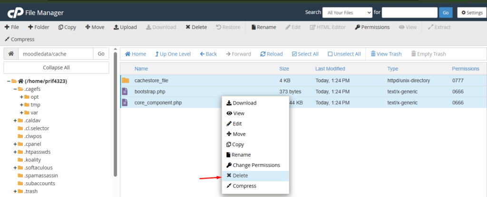Create a new folder with + Folder

point(39,28)
